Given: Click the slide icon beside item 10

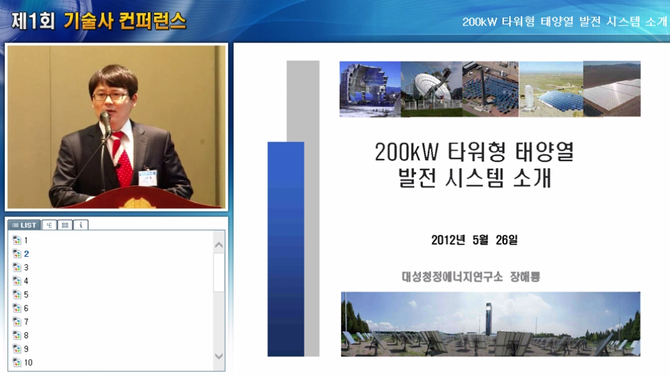Looking at the screenshot, I should click(x=17, y=363).
